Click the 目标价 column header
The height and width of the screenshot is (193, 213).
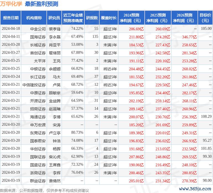pyautogui.click(x=205, y=18)
